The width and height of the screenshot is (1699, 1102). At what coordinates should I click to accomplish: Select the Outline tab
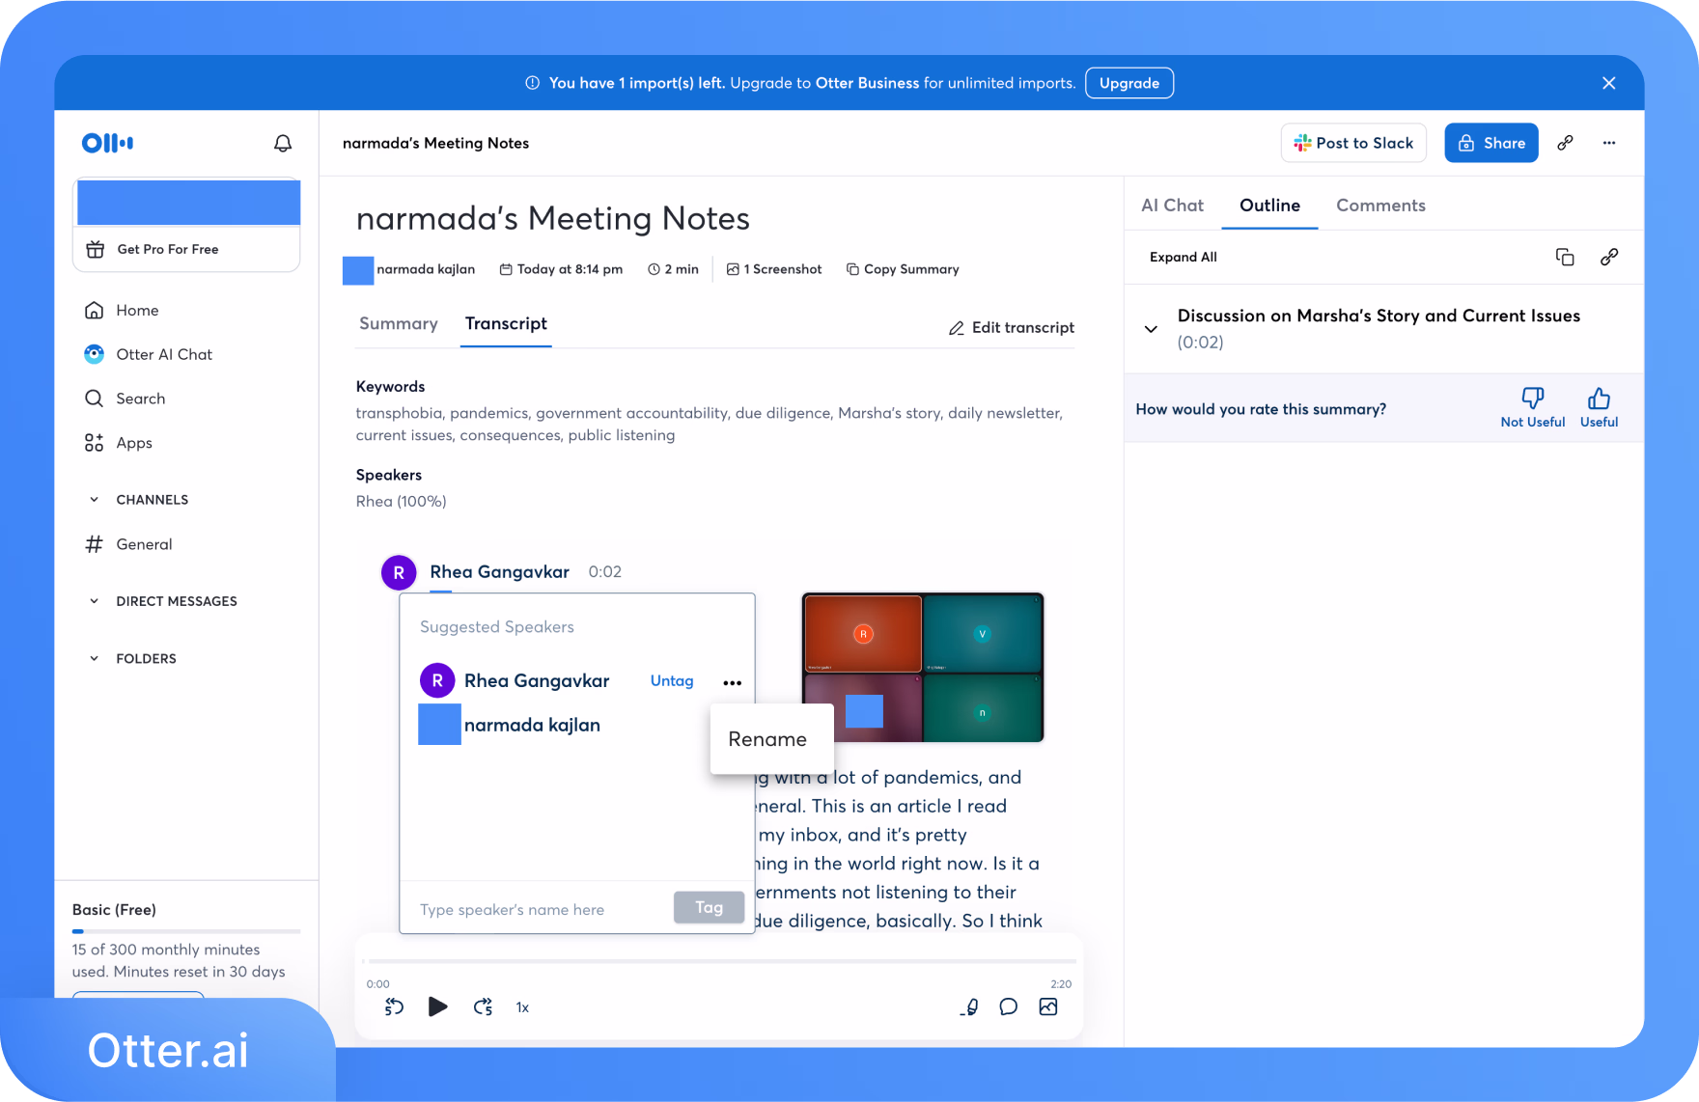(1270, 206)
